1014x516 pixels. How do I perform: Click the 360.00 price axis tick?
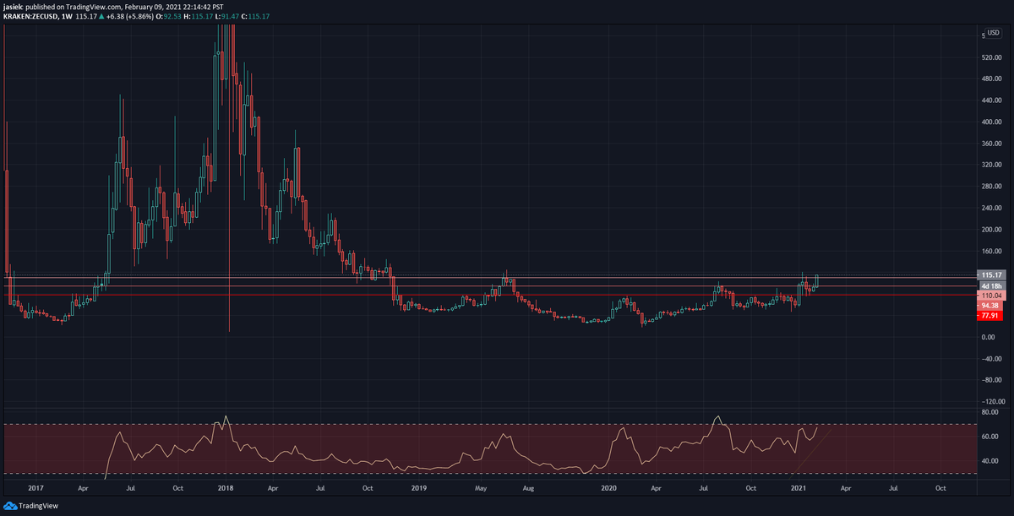click(x=990, y=144)
